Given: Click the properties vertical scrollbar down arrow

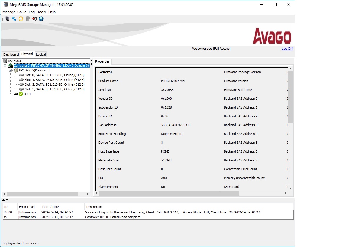Looking at the screenshot, I should 290,188.
